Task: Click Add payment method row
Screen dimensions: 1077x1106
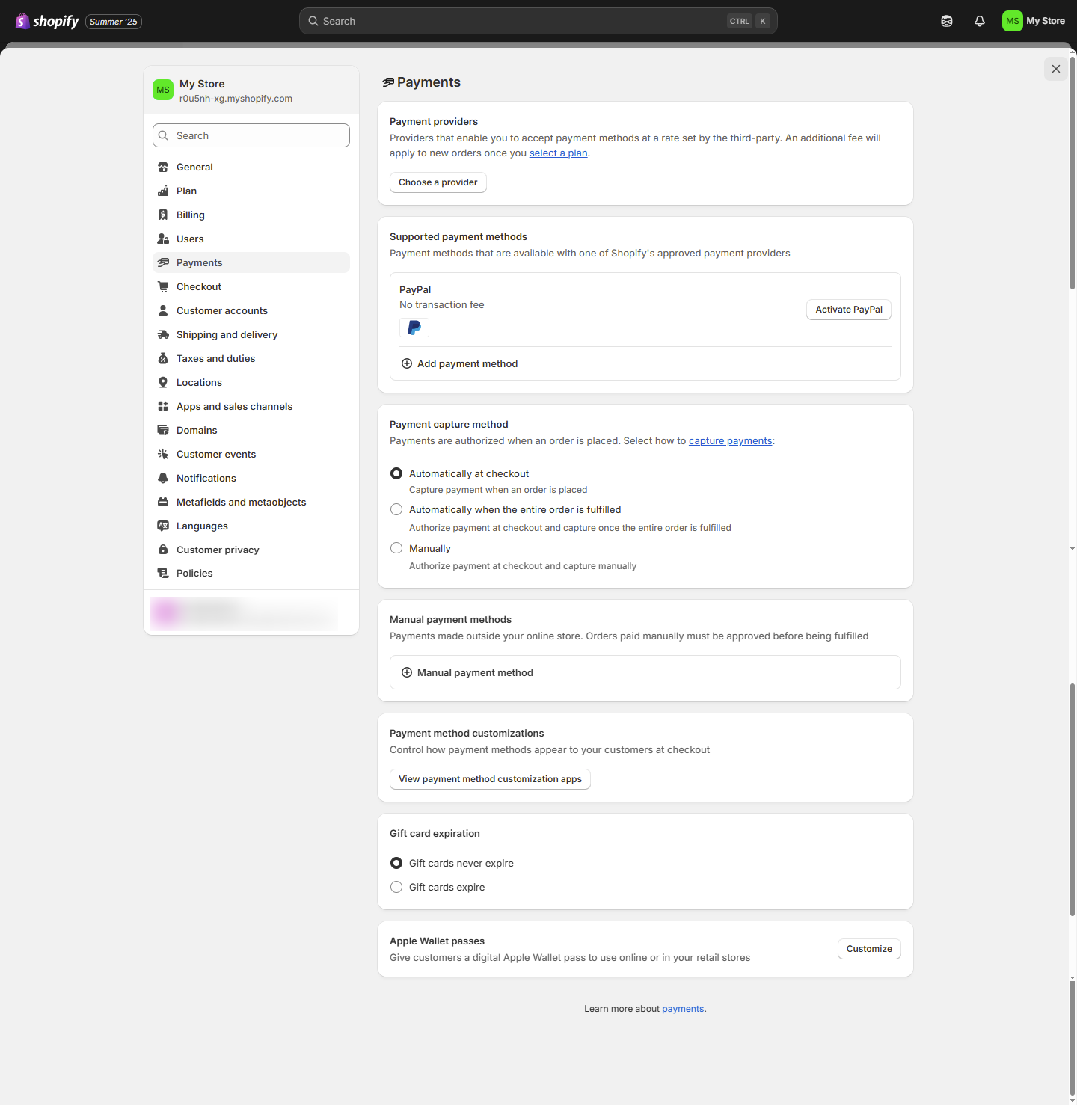Action: [x=645, y=363]
